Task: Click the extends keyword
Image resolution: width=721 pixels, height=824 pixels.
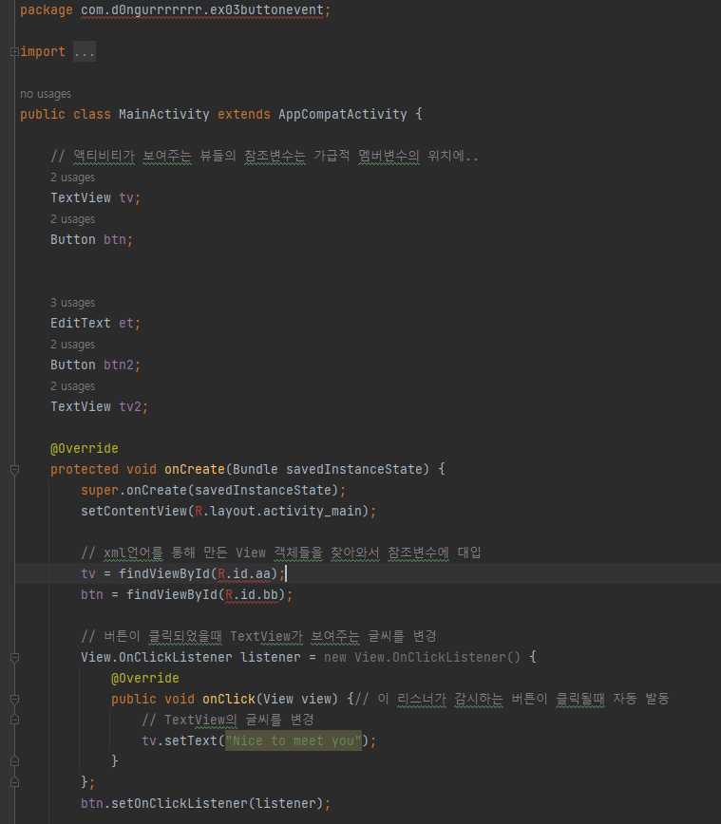Action: (244, 114)
